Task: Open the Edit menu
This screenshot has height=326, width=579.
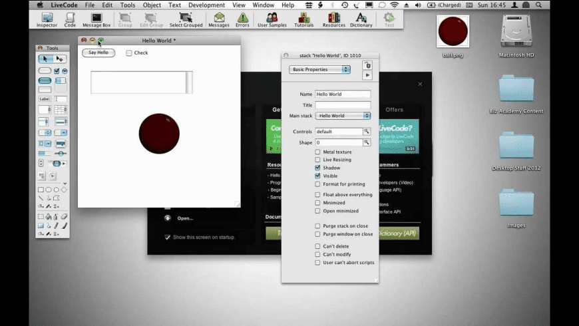Action: coord(107,5)
